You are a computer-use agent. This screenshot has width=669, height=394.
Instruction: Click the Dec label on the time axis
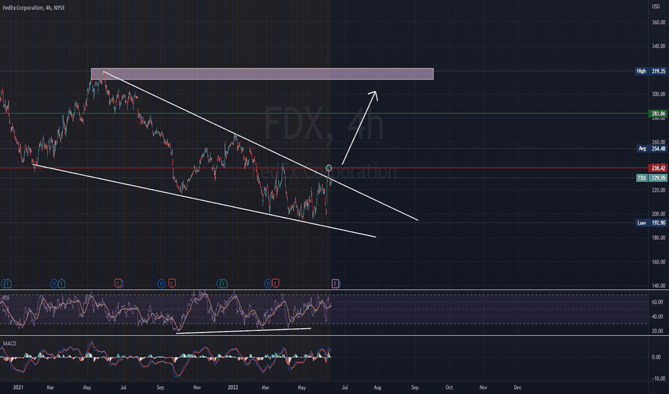[x=518, y=388]
